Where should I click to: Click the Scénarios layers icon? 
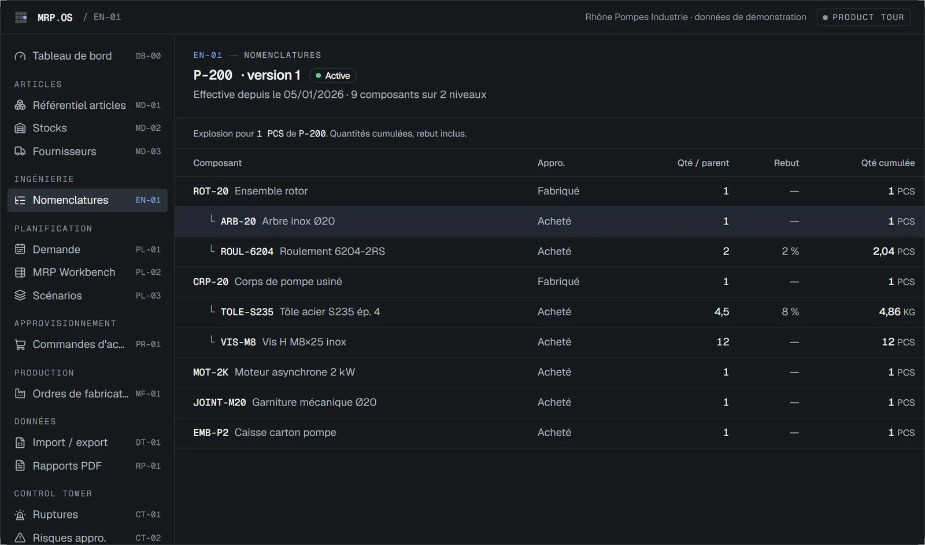20,296
